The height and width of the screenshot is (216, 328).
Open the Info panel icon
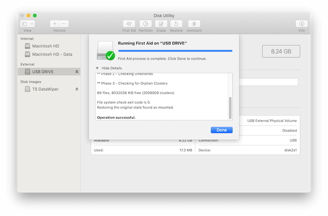(x=301, y=24)
